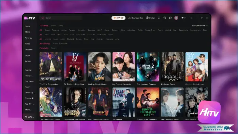Open Pump Up the Healthy Love poster
Viewport: 238px width, 134px height.
point(148,102)
